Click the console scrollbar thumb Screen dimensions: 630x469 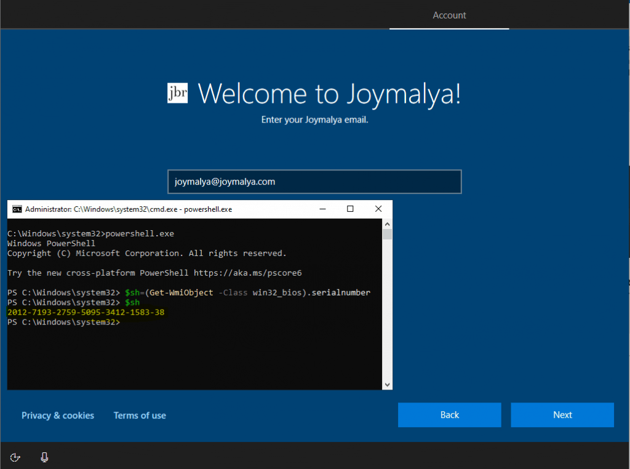pos(388,235)
